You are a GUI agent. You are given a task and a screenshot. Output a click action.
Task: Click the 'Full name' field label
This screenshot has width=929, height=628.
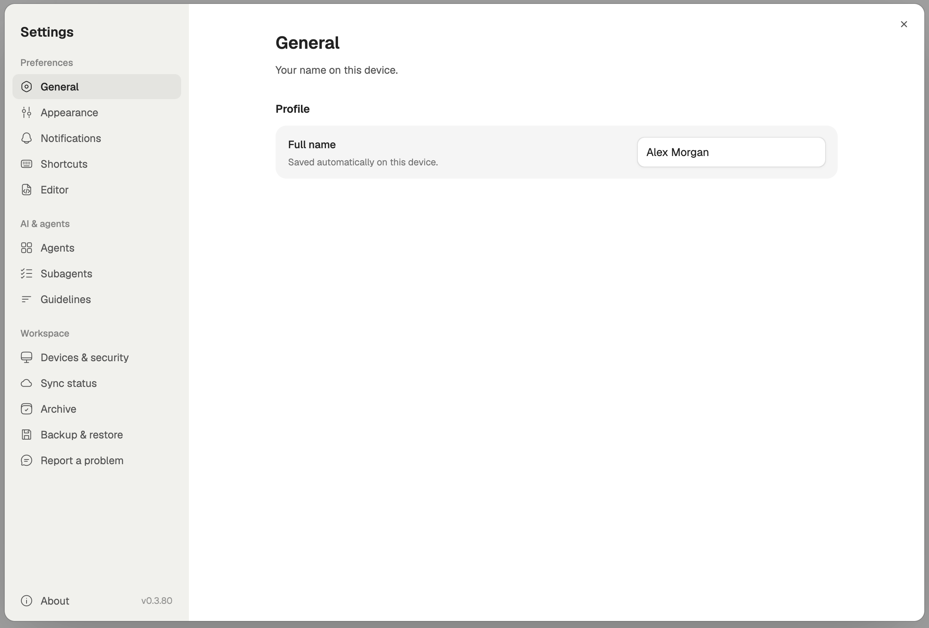click(312, 145)
